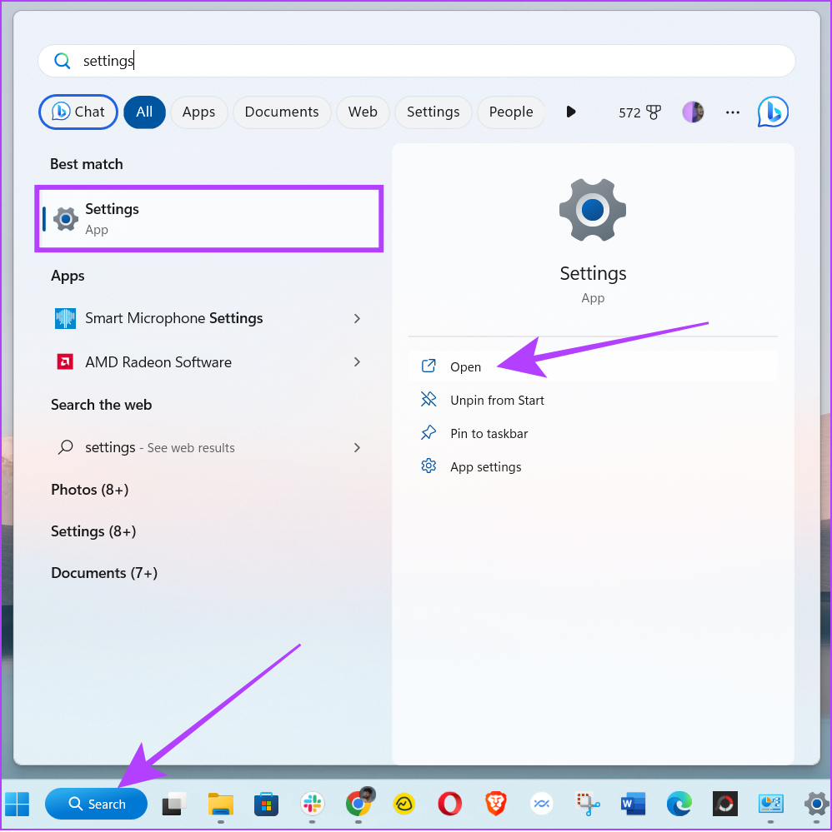Click the magnifier icon in search box
This screenshot has width=832, height=832.
63,61
